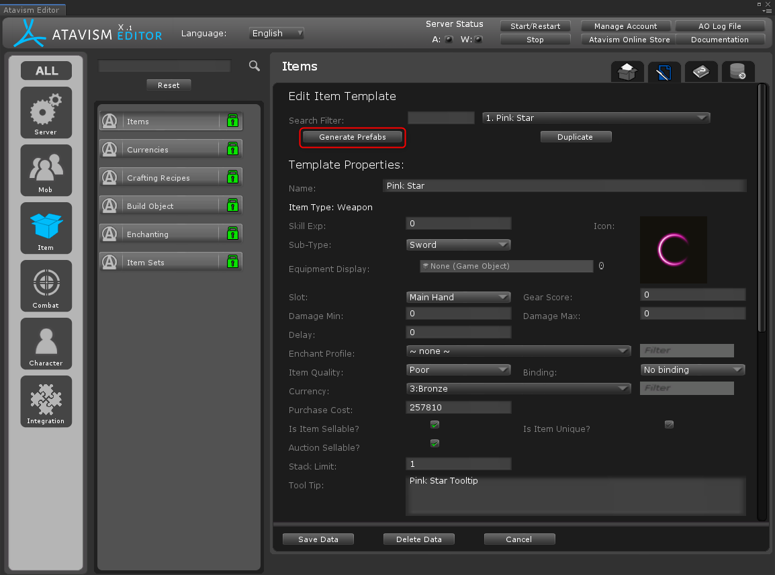Open the Combat category icon

click(x=46, y=285)
